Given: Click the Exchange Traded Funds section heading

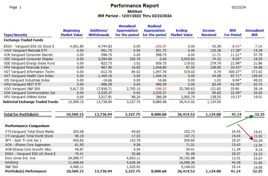Looking at the screenshot, I should click(23, 40).
